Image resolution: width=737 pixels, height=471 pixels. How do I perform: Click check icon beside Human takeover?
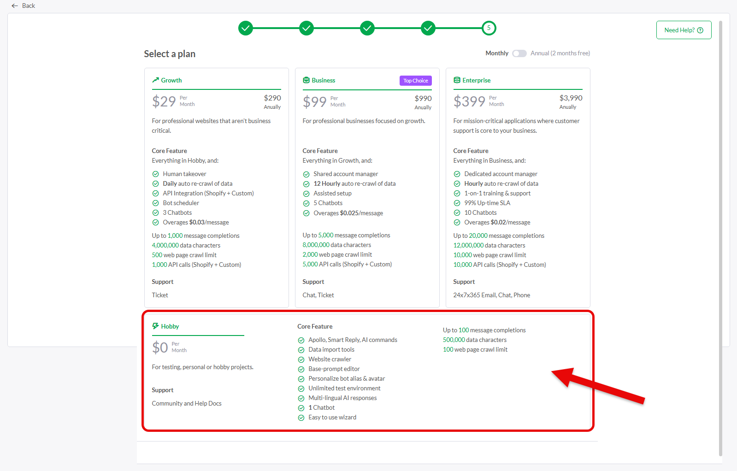156,174
